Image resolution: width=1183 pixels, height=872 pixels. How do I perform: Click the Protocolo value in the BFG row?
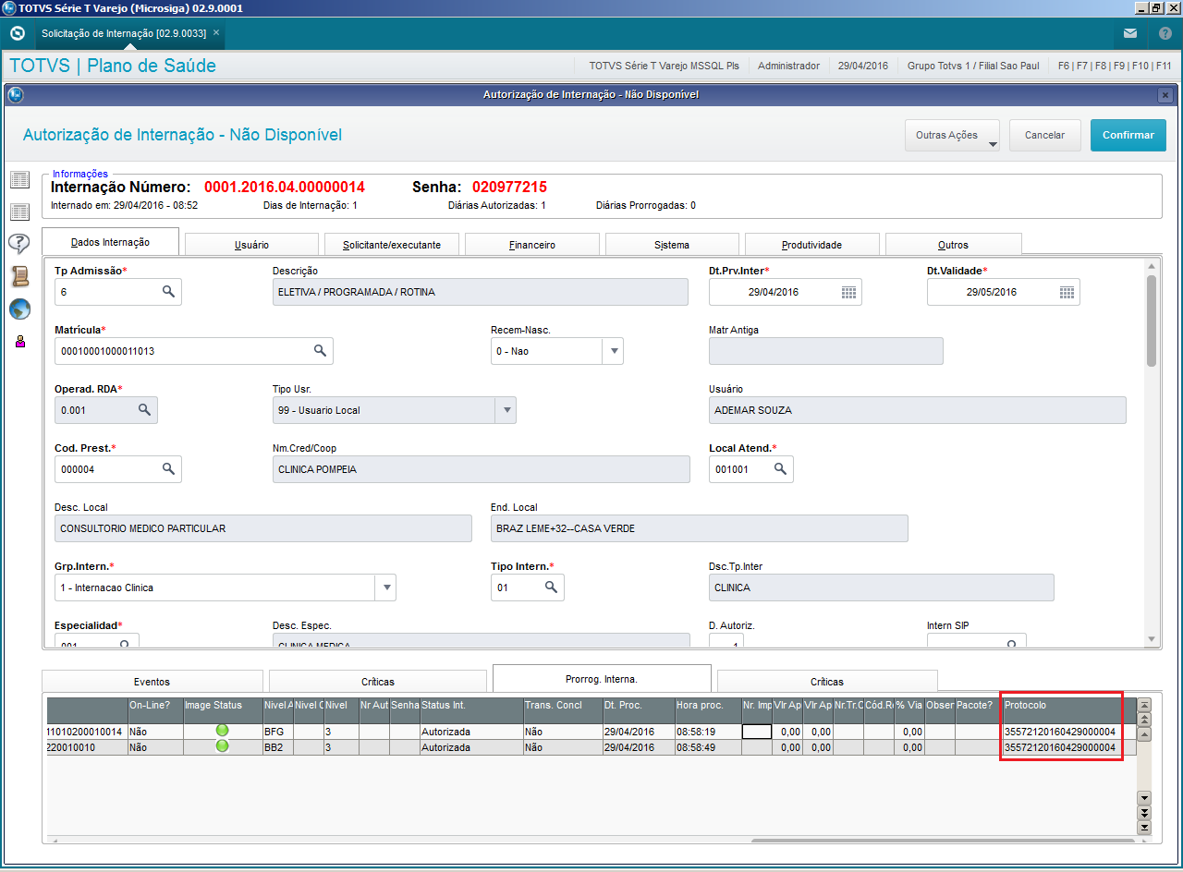point(1060,732)
